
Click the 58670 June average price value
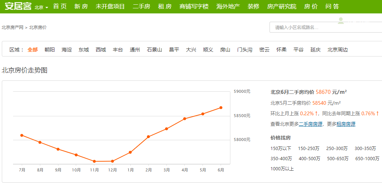pos(323,92)
